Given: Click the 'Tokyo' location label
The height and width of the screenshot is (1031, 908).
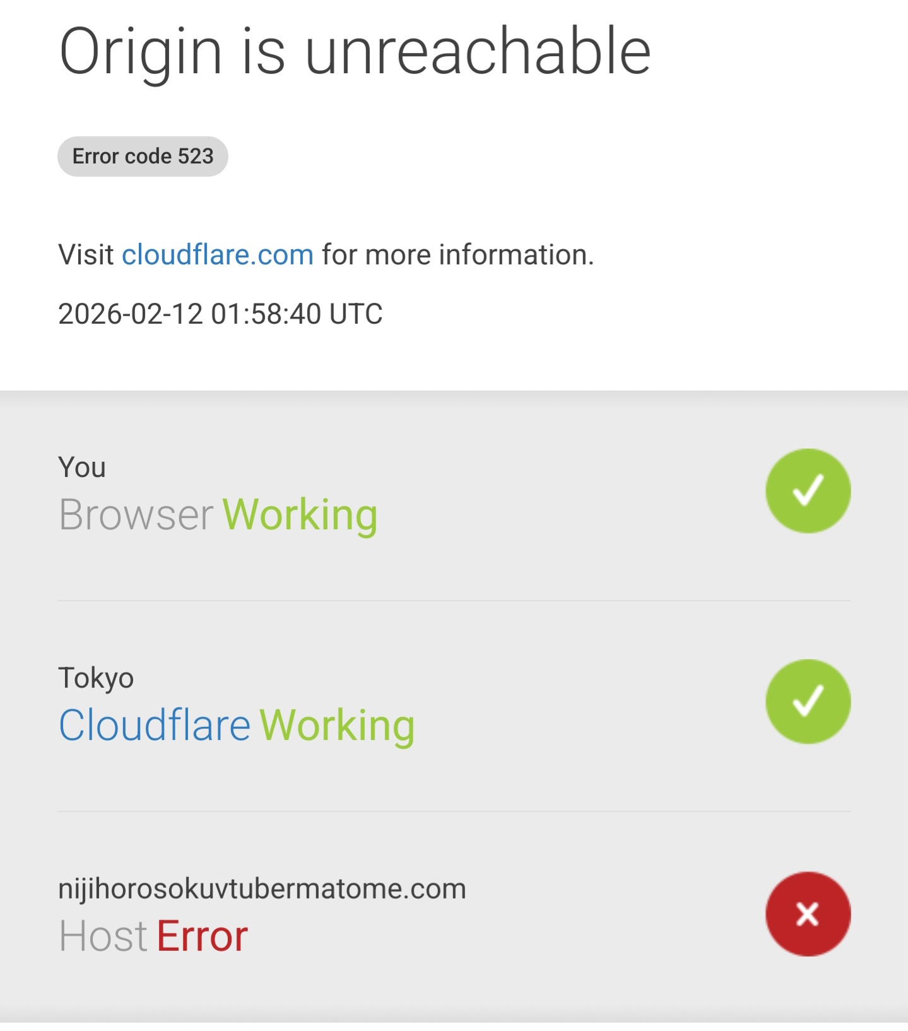Looking at the screenshot, I should 96,678.
